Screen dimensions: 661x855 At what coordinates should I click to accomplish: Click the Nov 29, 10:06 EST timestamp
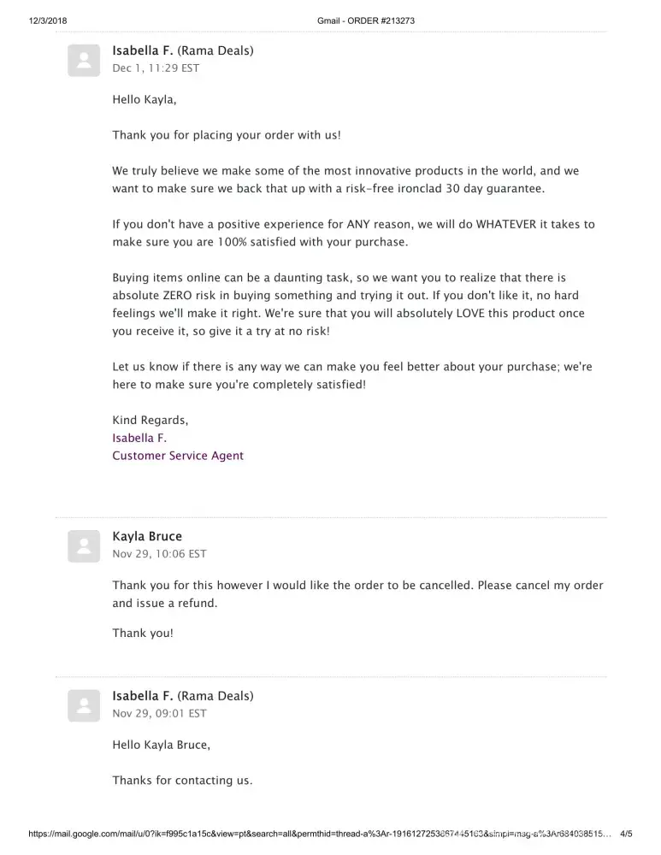coord(159,554)
